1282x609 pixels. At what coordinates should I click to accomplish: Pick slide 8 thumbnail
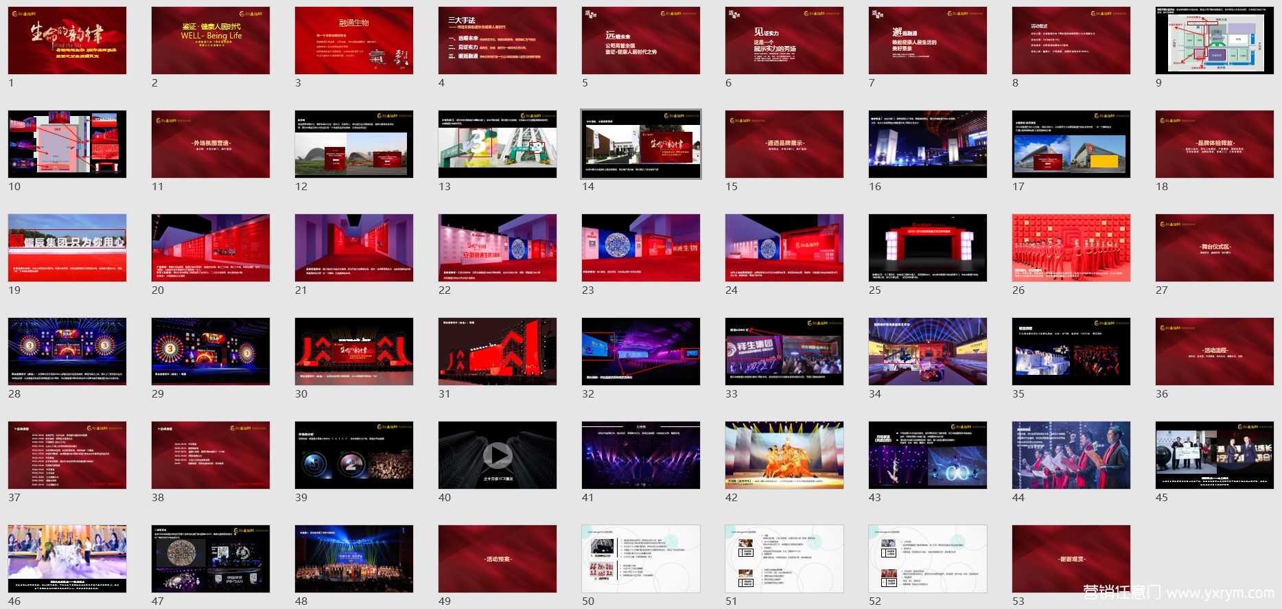coord(1071,41)
